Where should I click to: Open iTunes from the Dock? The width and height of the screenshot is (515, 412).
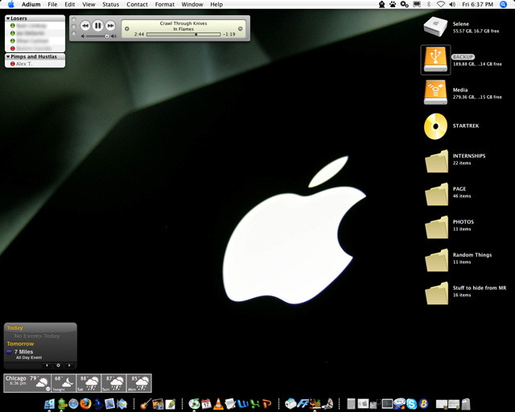point(194,403)
